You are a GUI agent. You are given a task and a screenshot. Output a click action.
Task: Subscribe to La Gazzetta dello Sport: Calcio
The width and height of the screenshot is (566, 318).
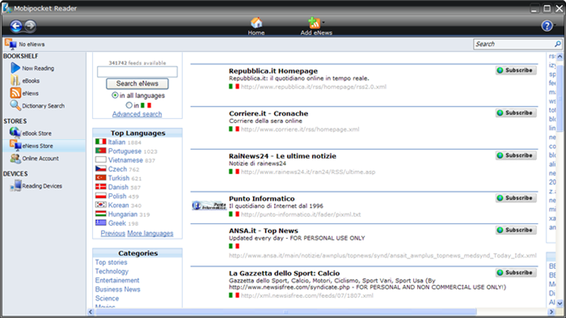coord(516,273)
